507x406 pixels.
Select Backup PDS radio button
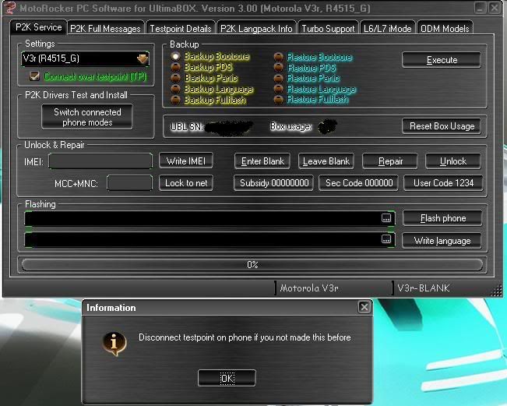pyautogui.click(x=175, y=67)
